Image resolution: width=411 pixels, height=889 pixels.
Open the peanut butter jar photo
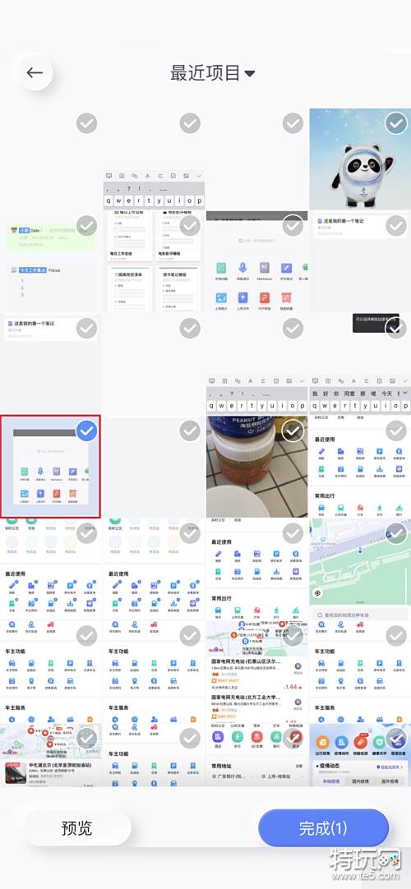click(x=256, y=467)
